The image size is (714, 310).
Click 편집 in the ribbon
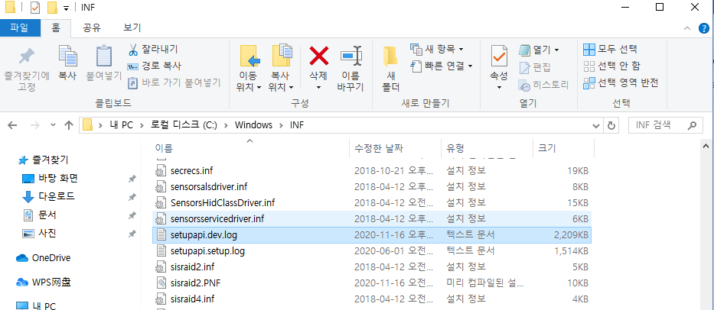point(535,67)
